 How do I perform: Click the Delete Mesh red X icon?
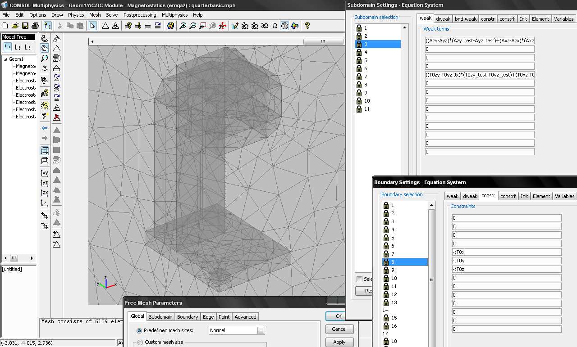pyautogui.click(x=57, y=117)
